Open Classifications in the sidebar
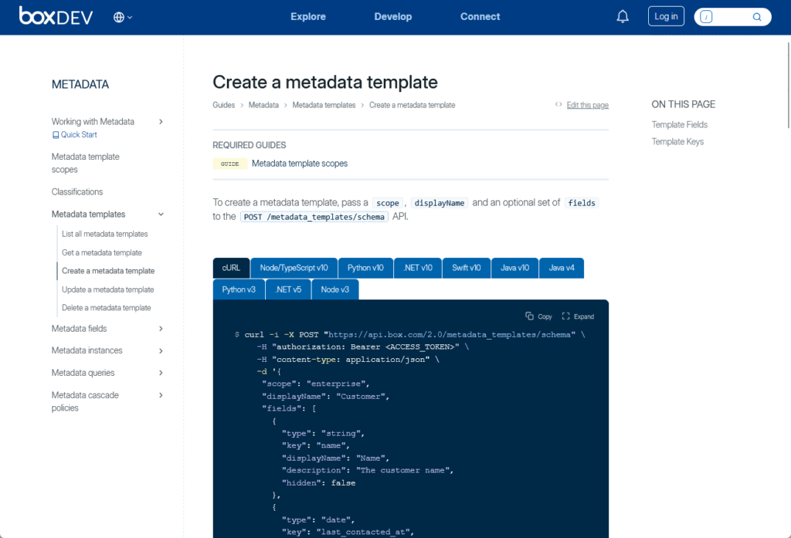This screenshot has width=791, height=538. (77, 191)
